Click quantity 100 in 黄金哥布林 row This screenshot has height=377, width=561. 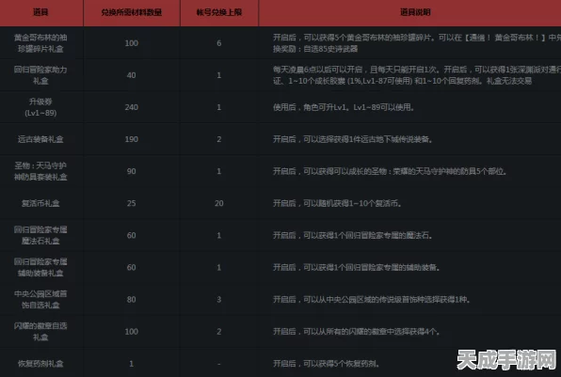tap(131, 43)
